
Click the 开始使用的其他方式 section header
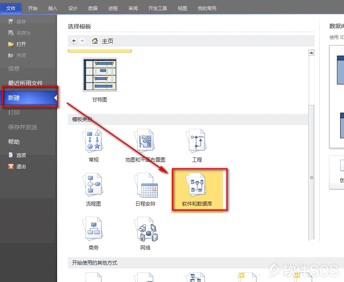tap(206, 263)
